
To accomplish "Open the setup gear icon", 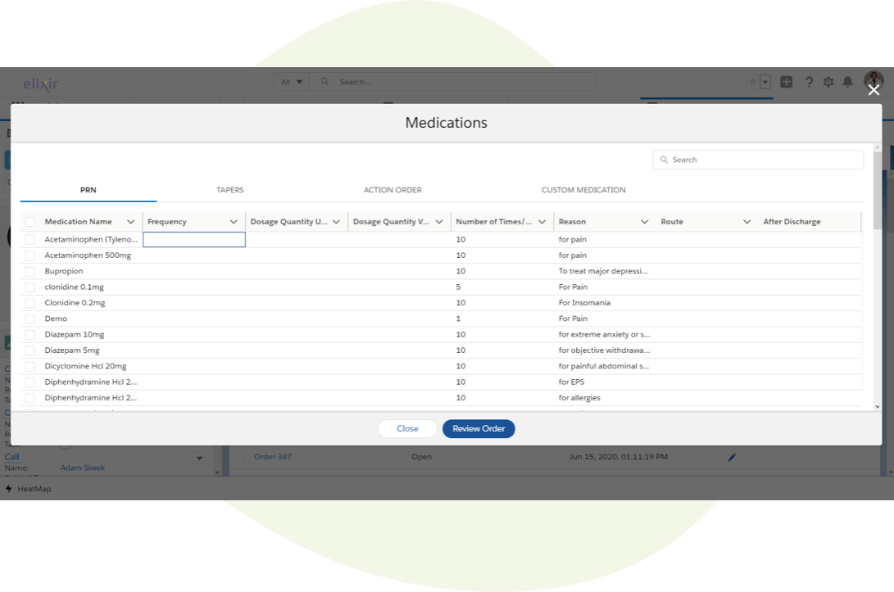I will [828, 82].
